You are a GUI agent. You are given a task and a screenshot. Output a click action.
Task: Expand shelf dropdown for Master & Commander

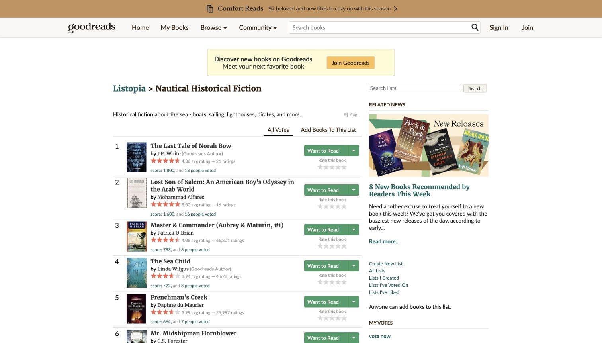[354, 230]
